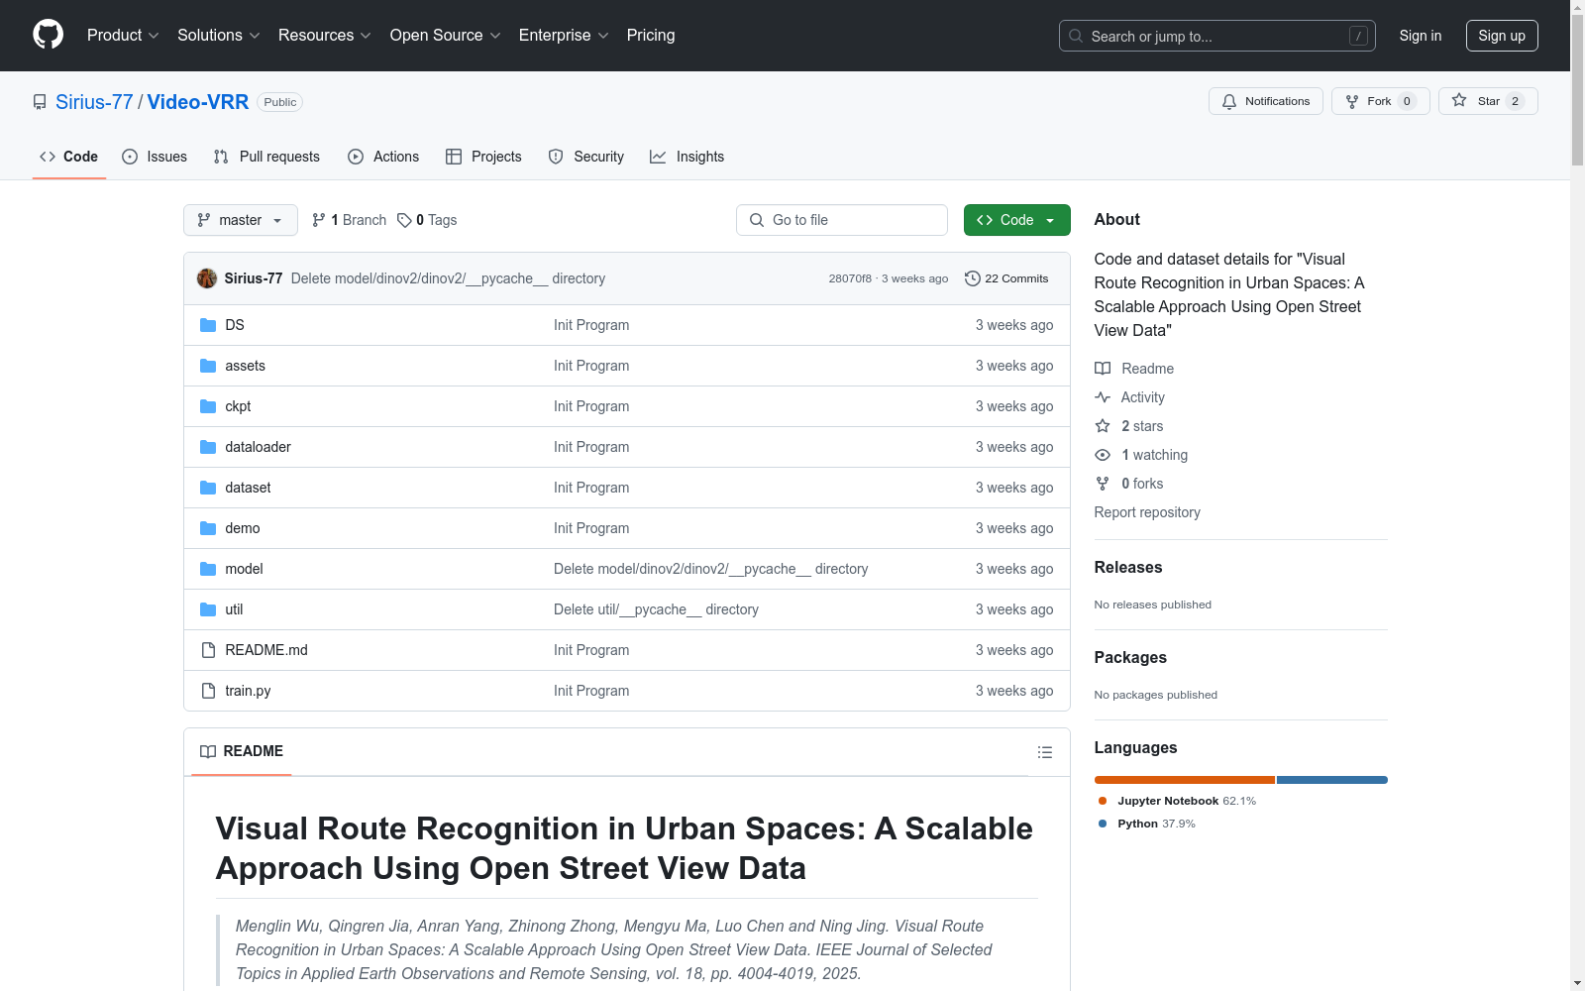The width and height of the screenshot is (1585, 991).
Task: Click the assets folder icon
Action: tap(208, 366)
